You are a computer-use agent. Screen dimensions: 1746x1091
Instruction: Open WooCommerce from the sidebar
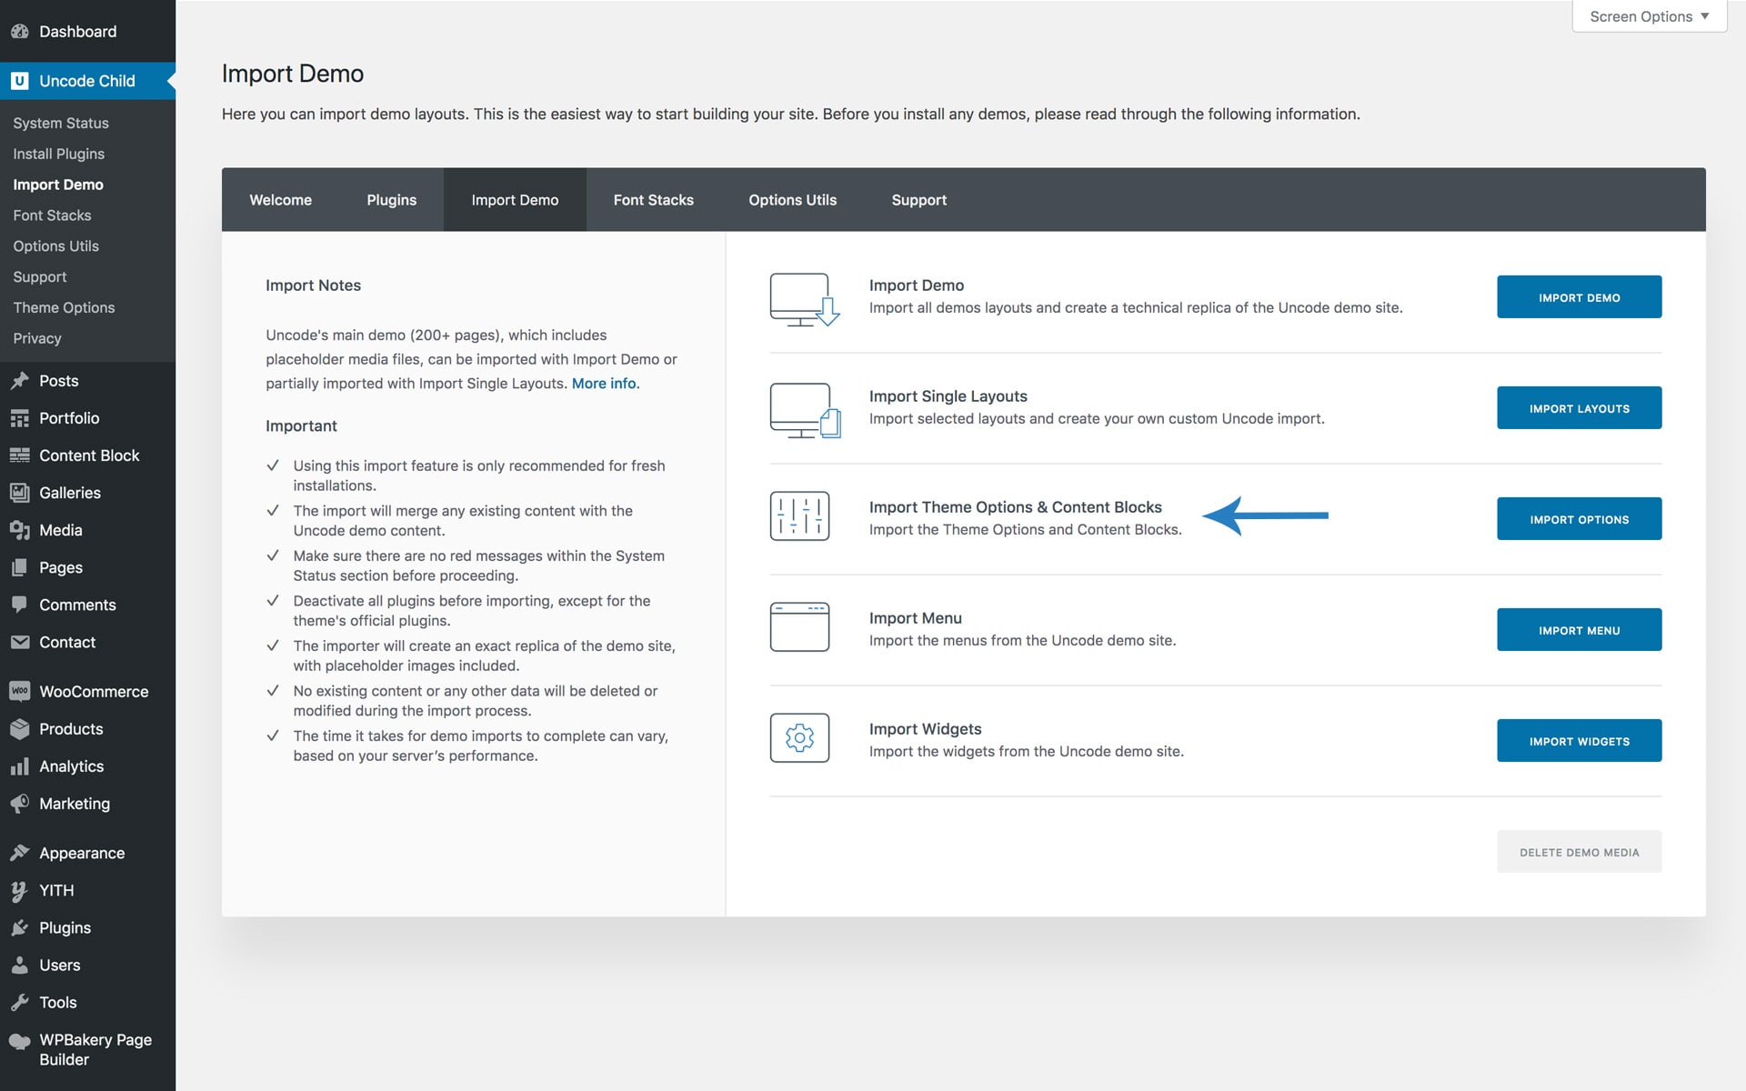[x=93, y=691]
